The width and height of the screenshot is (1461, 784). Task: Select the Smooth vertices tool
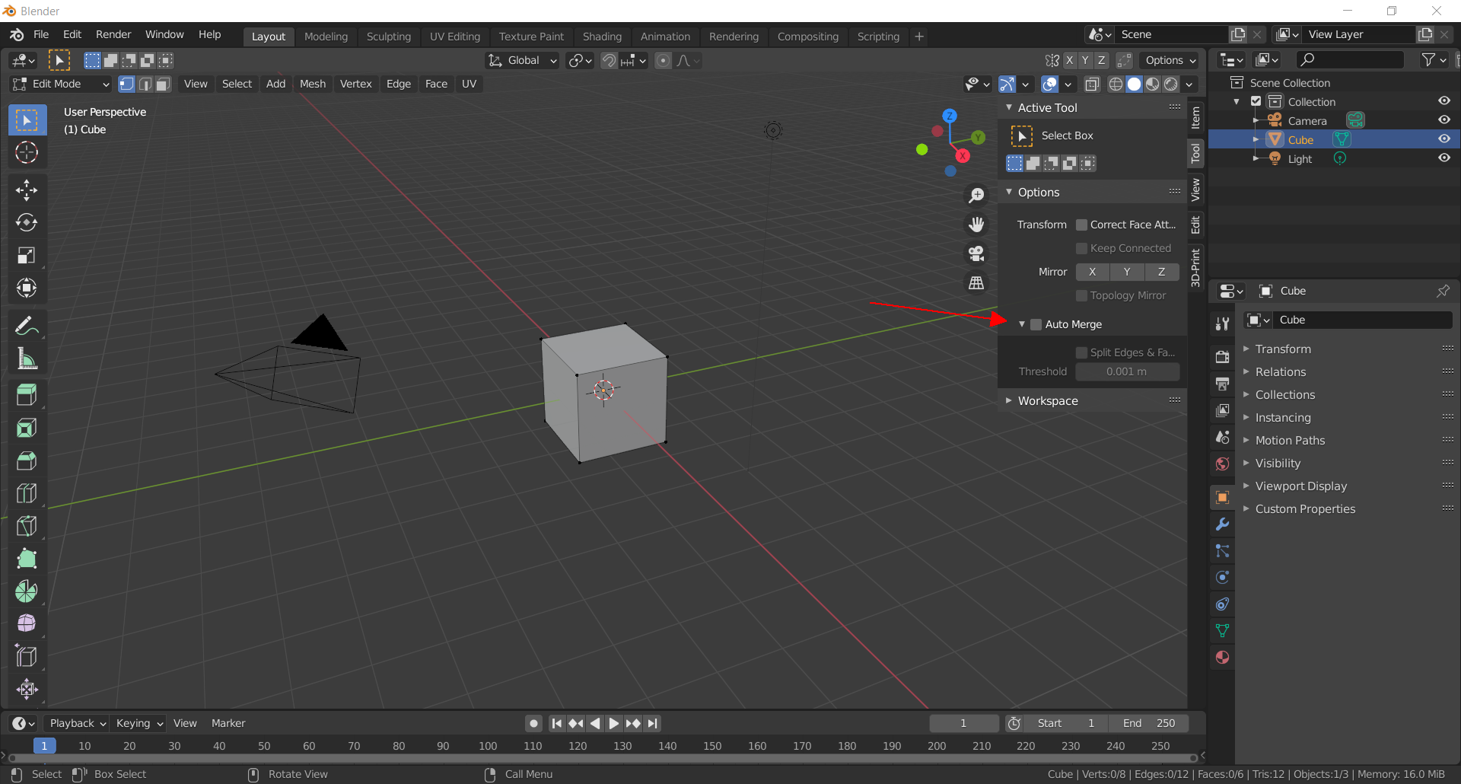coord(27,623)
